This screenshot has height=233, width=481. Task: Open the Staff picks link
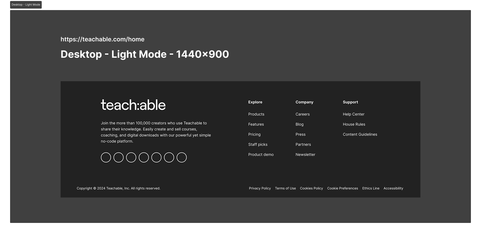click(258, 144)
